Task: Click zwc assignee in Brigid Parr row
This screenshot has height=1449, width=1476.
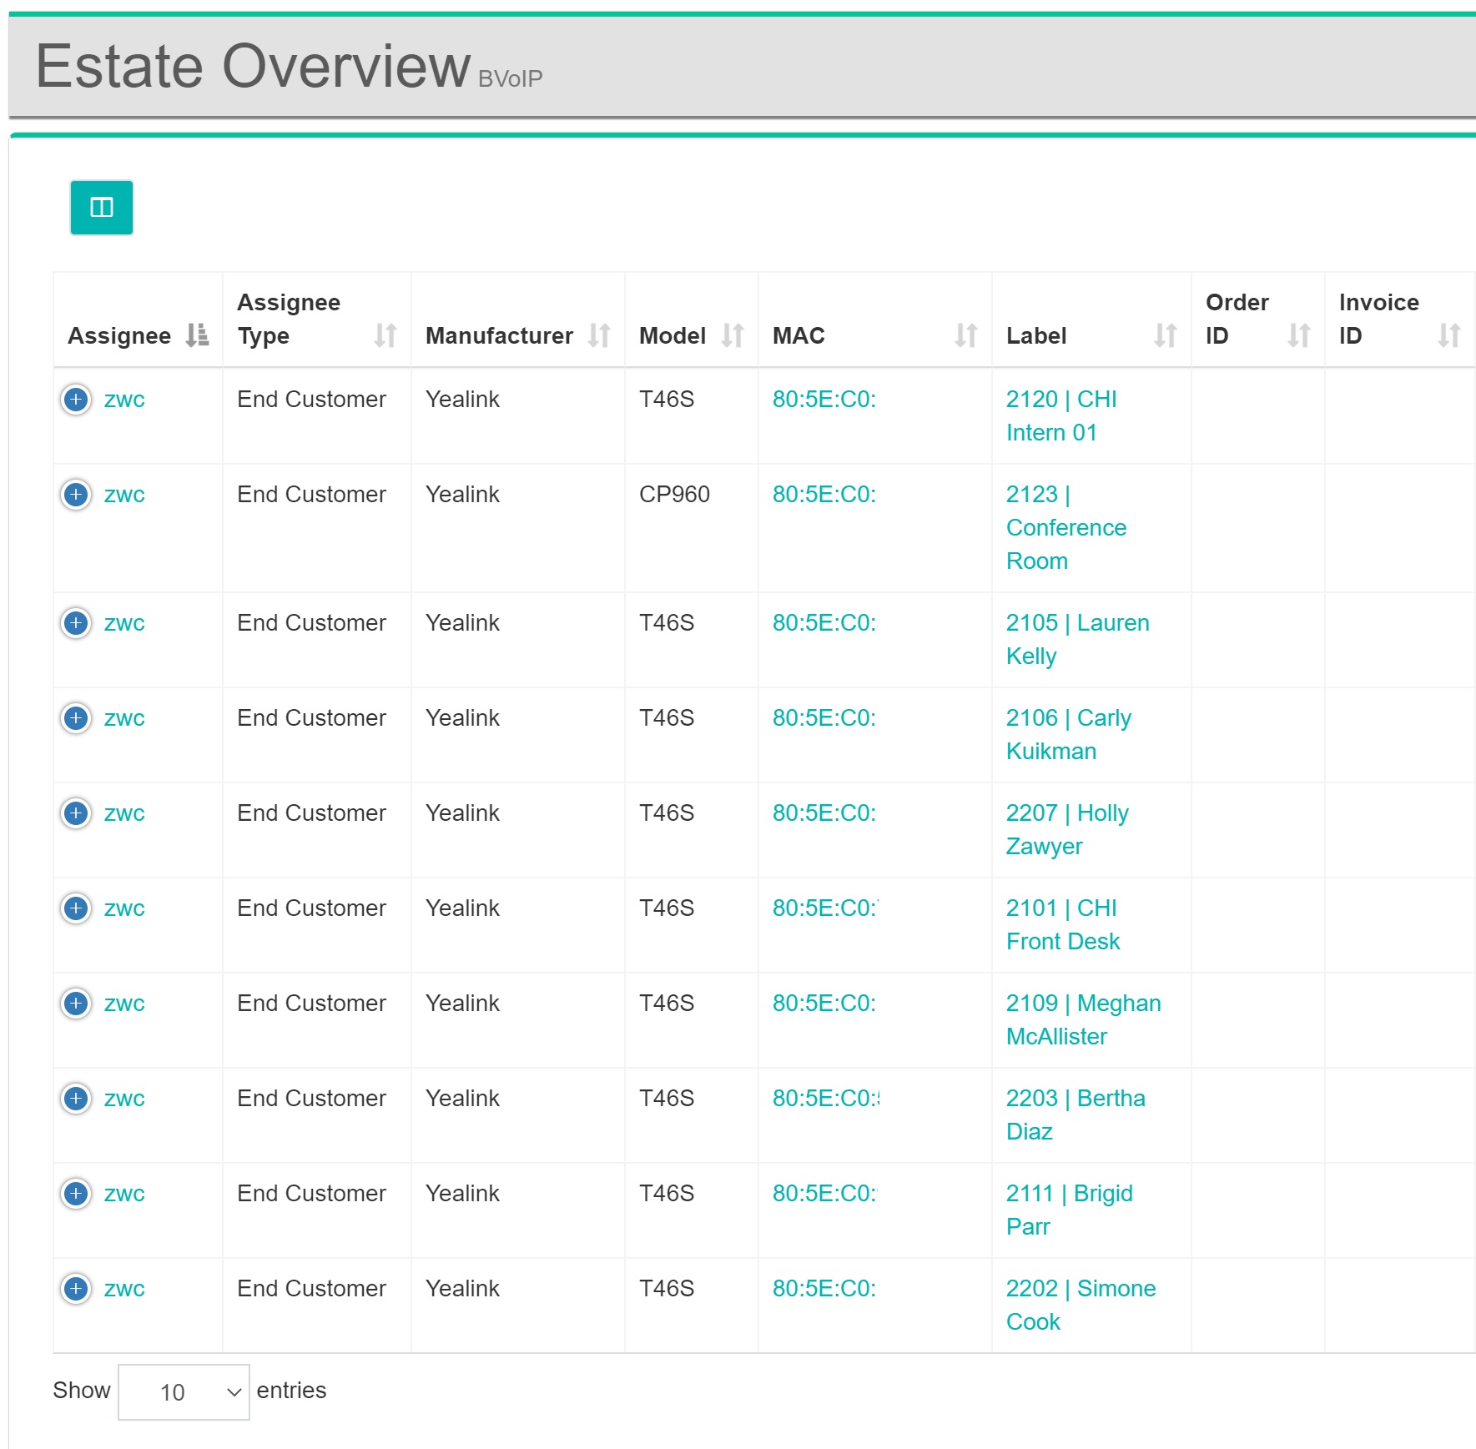Action: click(124, 1194)
